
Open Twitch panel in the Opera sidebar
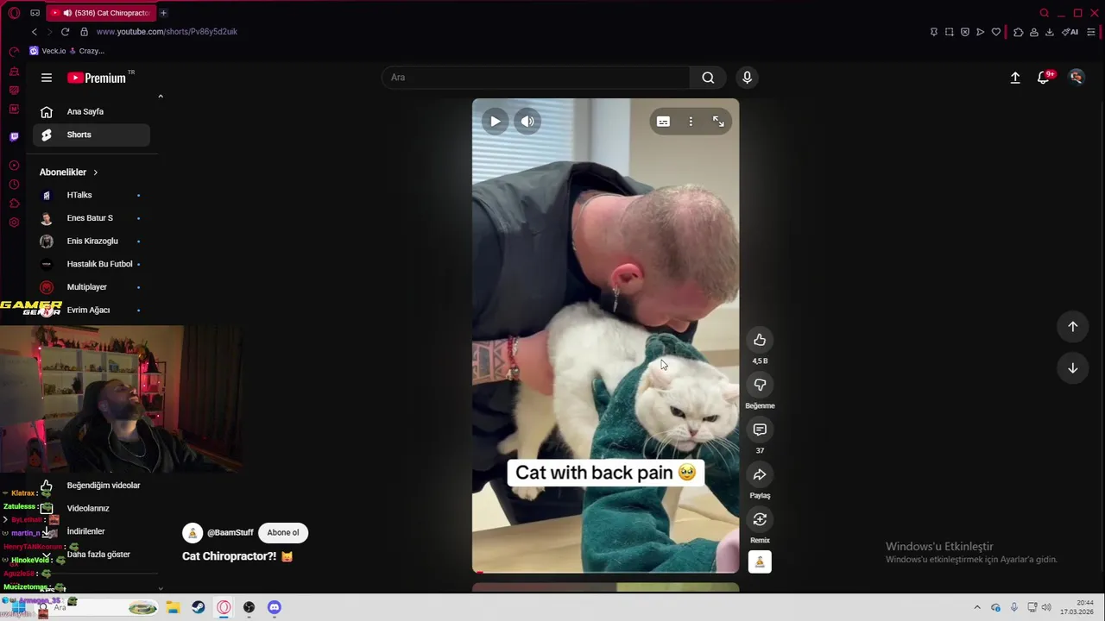pos(14,136)
